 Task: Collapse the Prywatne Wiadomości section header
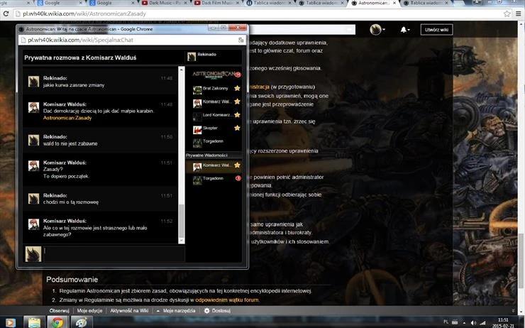coord(214,155)
